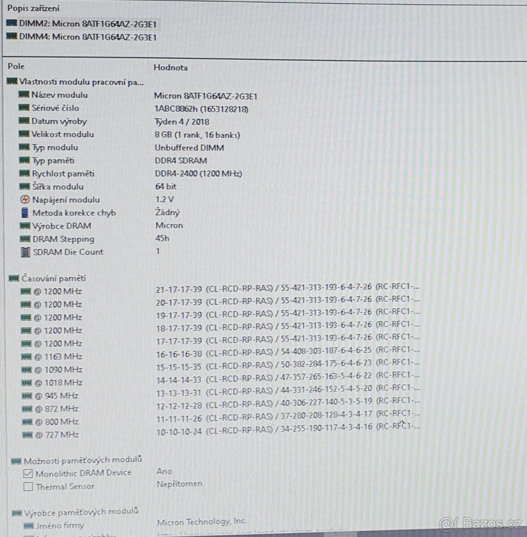Click the Metoda korekce chyb row icon
Screen dimensions: 527x537
(x=25, y=213)
